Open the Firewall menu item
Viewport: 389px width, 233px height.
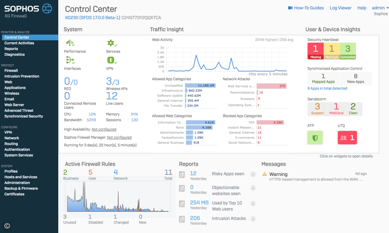[11, 71]
